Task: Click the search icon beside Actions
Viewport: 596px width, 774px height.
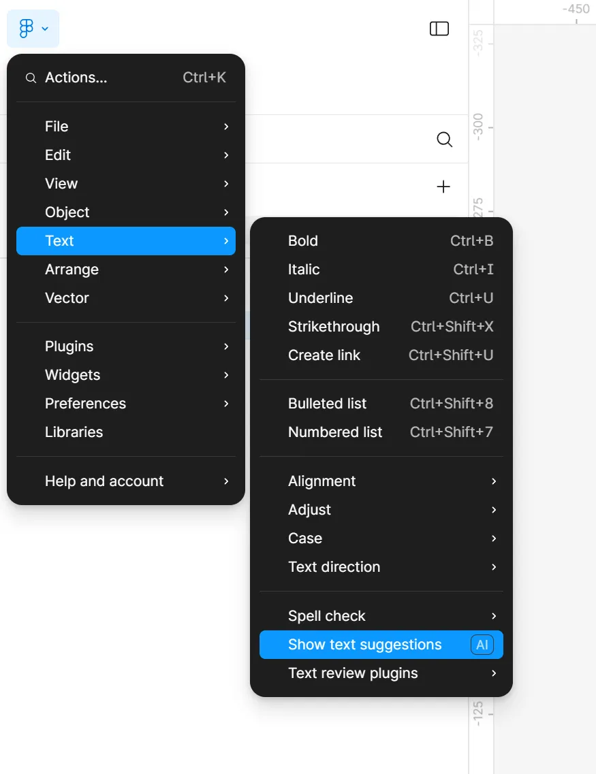Action: pos(31,78)
